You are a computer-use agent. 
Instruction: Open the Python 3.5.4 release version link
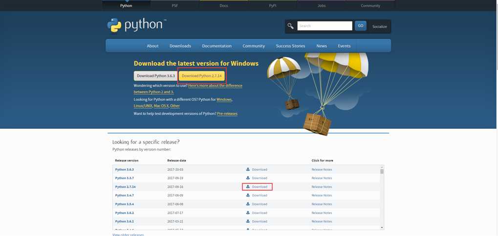coord(125,204)
